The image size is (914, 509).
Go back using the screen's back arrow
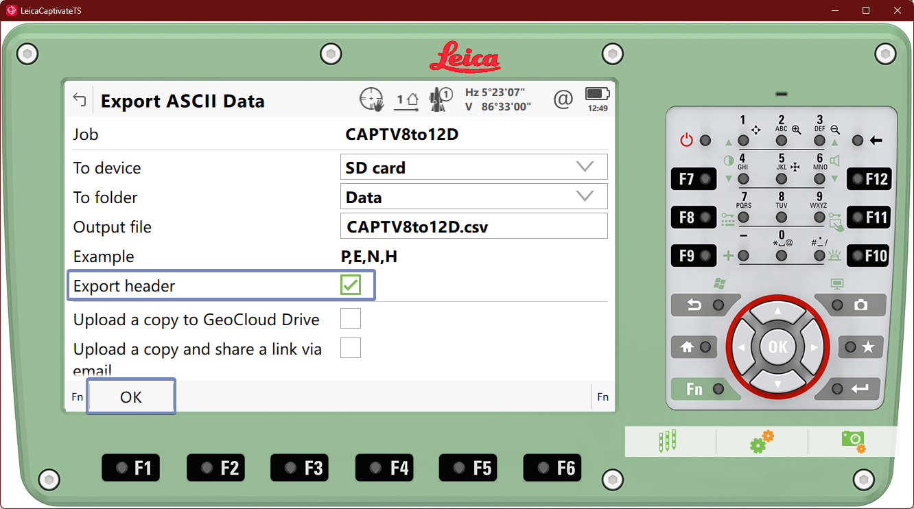pos(80,100)
